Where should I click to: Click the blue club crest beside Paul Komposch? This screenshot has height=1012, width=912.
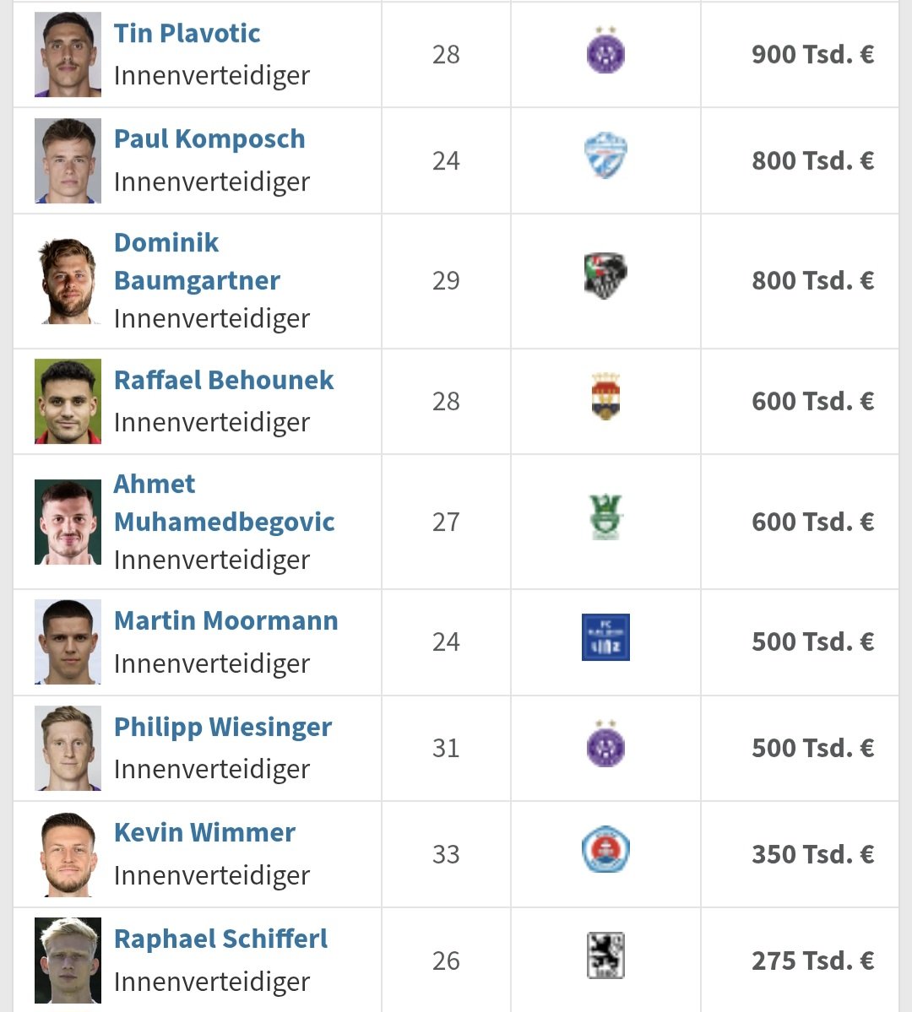[605, 157]
